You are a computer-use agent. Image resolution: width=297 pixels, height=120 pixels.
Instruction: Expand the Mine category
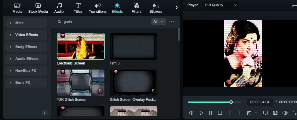tap(26, 23)
